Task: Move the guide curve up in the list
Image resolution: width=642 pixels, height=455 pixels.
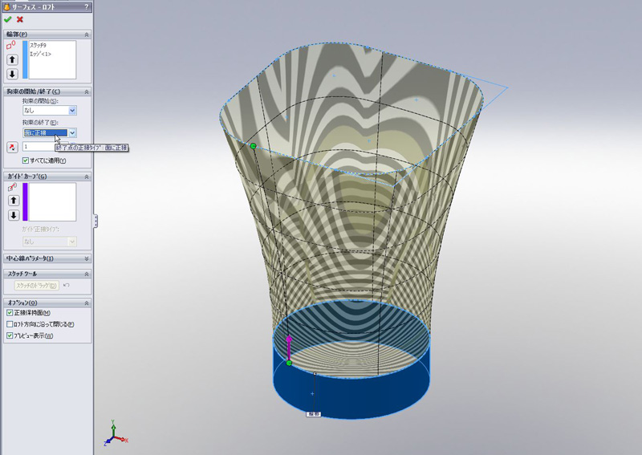Action: 12,201
